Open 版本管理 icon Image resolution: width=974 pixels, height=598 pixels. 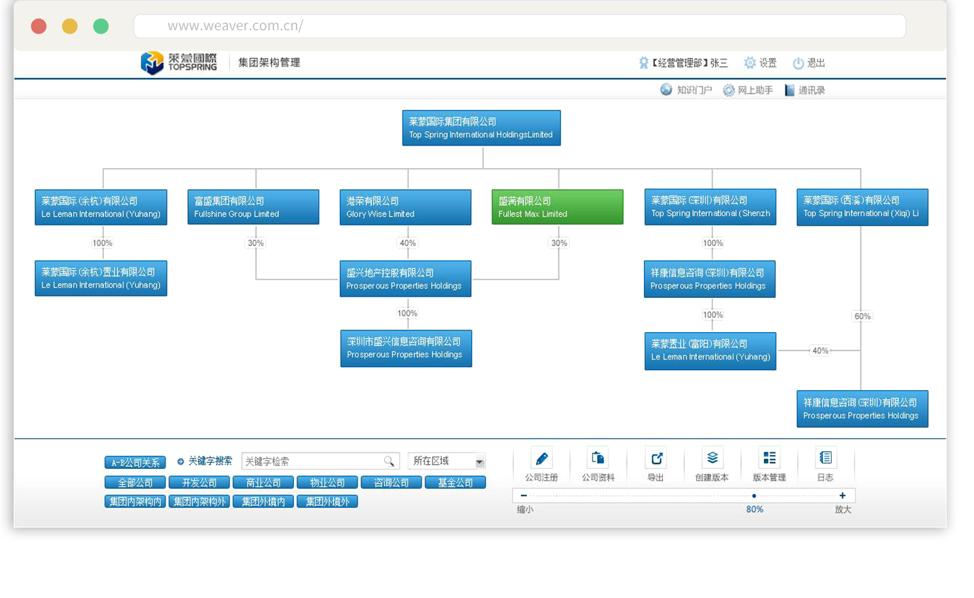769,459
